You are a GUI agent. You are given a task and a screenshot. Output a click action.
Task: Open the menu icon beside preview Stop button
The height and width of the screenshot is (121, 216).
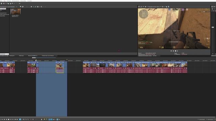pyautogui.click(x=178, y=51)
